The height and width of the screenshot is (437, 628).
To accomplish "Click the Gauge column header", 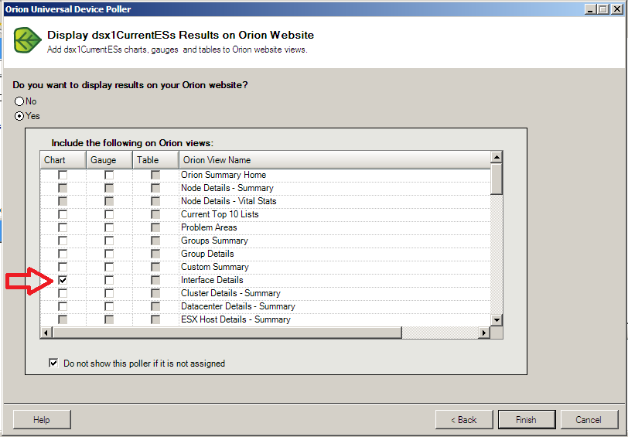I will click(109, 160).
